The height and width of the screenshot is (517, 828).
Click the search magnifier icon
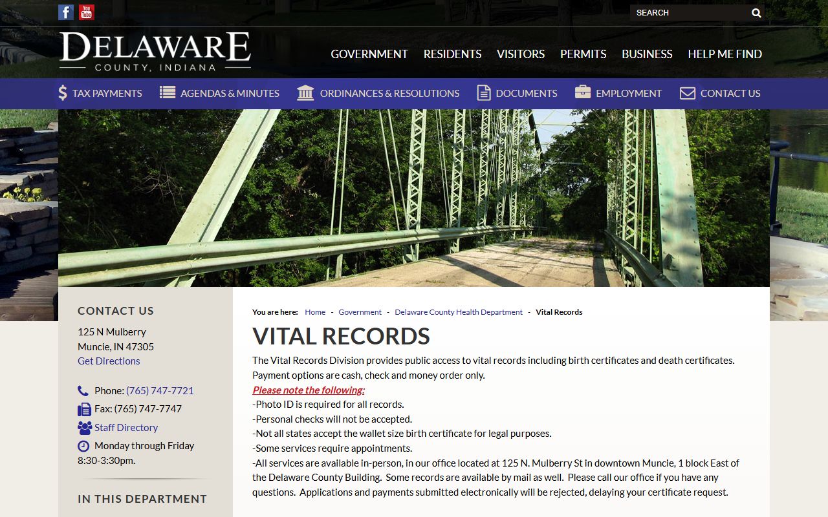coord(756,13)
